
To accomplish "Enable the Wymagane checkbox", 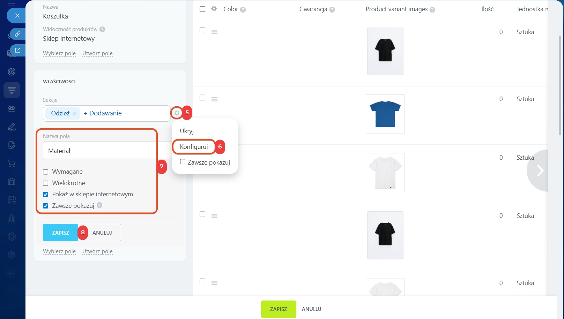I will pos(46,172).
